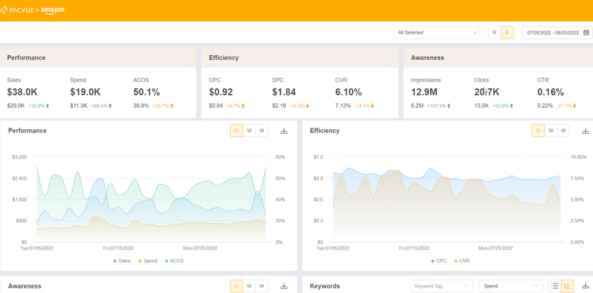Download the Keywords panel data
Viewport: 593px width, 293px height.
585,285
